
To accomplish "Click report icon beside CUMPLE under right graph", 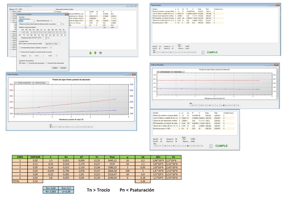I will 211,146.
